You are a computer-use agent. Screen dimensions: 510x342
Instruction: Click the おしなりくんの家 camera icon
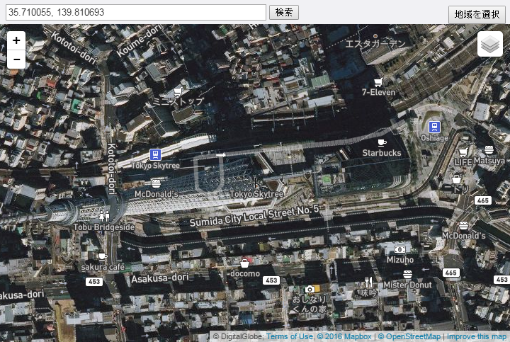pos(310,289)
